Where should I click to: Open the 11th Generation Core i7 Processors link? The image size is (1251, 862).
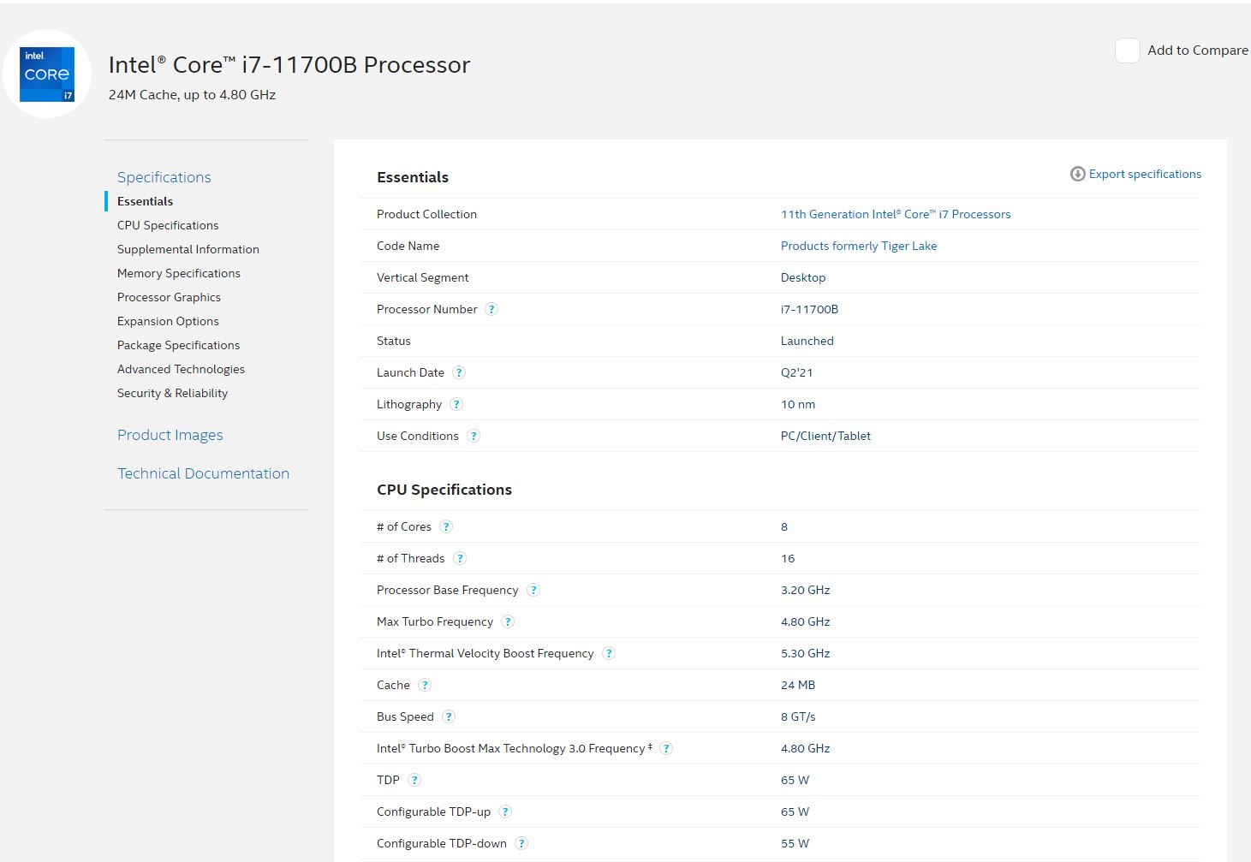tap(895, 214)
